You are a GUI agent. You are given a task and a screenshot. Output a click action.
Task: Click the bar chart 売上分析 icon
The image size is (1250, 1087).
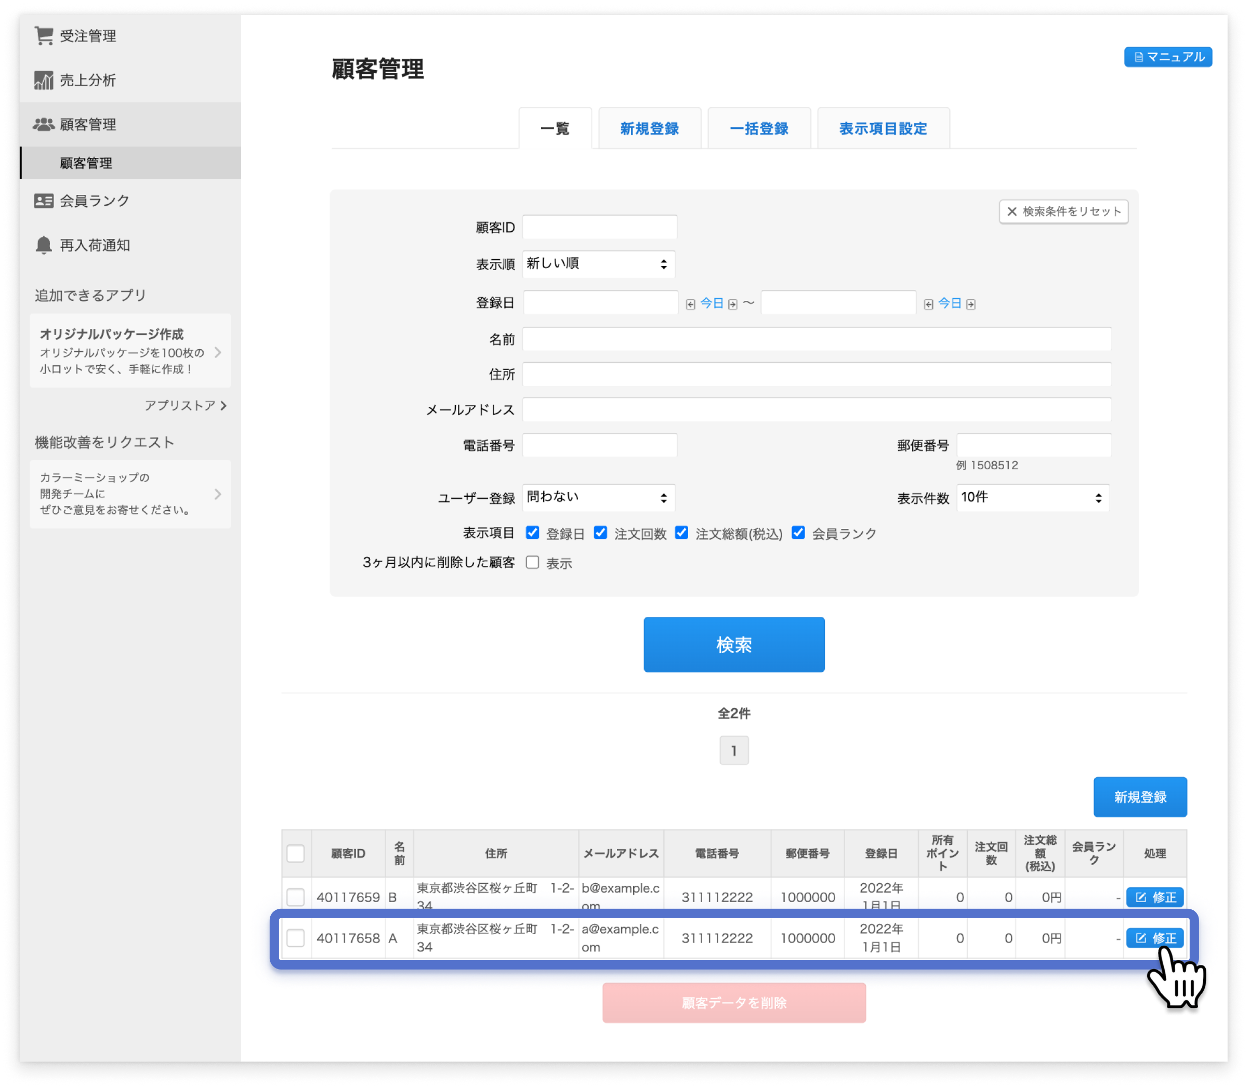click(x=44, y=80)
